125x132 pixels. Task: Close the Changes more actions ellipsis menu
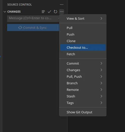(62, 12)
